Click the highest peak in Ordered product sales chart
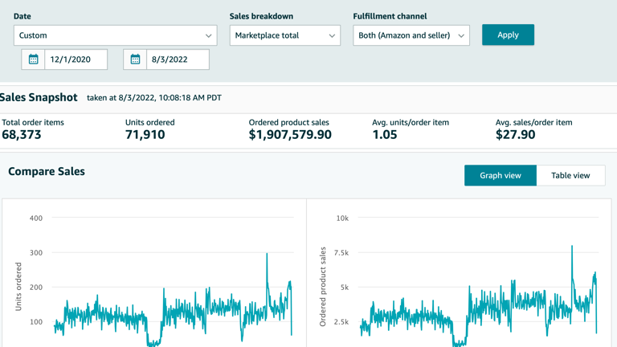Viewport: 617px width, 347px height. (572, 247)
